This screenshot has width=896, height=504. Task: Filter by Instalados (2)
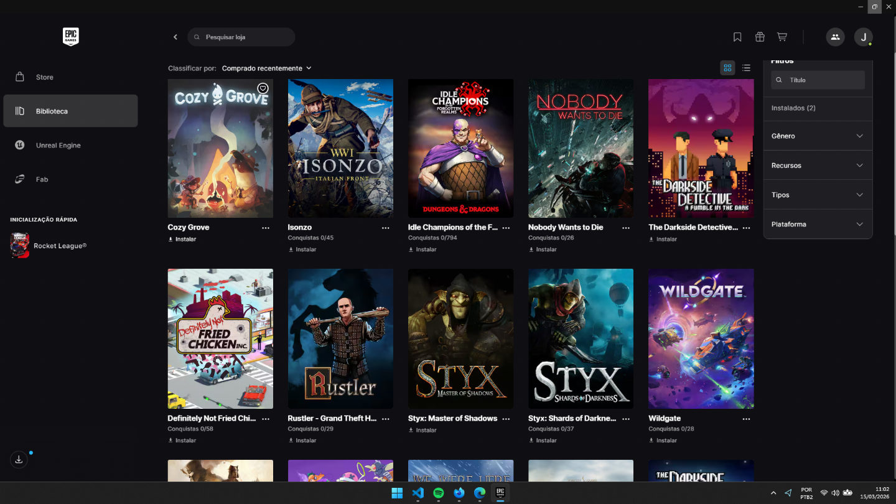[x=793, y=108]
